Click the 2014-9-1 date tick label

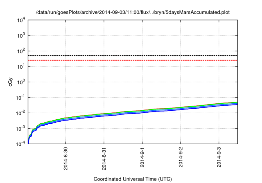point(142,157)
